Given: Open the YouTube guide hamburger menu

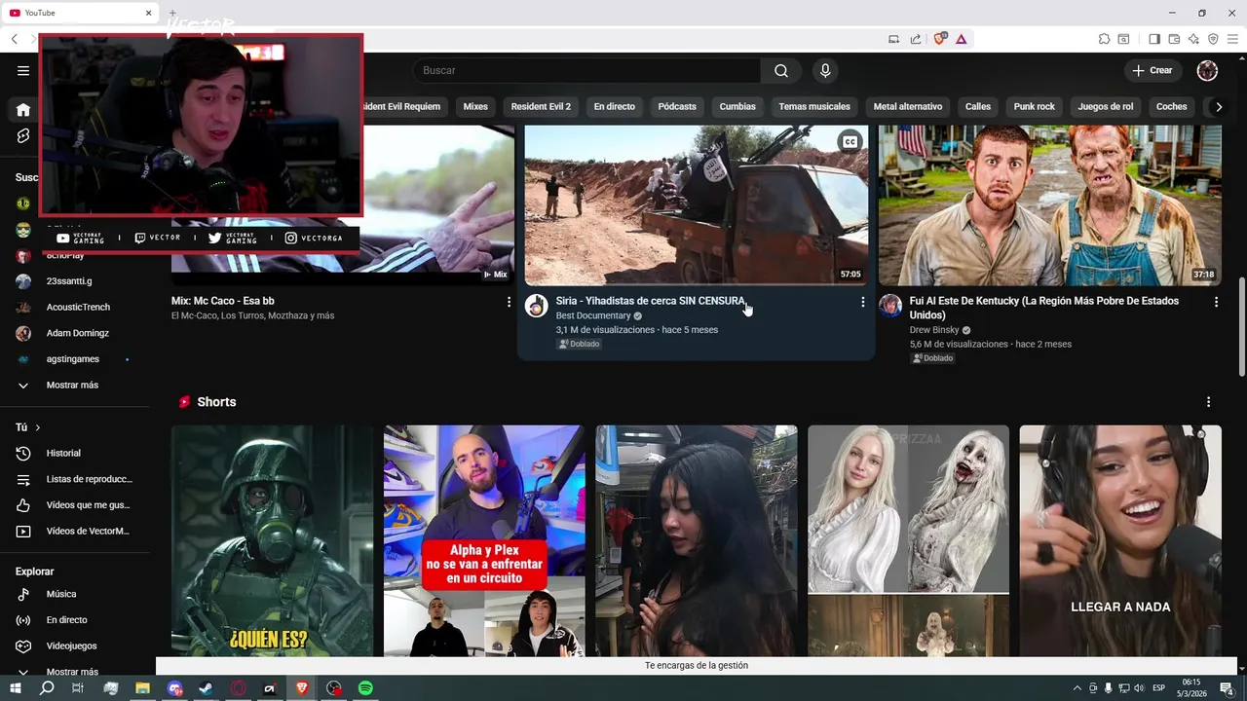Looking at the screenshot, I should (x=23, y=70).
